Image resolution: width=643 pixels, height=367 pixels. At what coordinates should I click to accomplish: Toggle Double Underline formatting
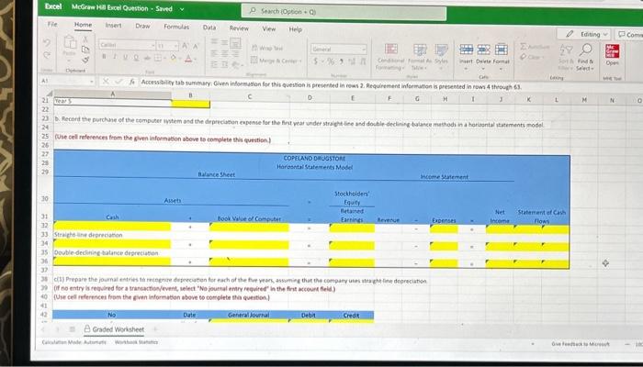coord(136,58)
